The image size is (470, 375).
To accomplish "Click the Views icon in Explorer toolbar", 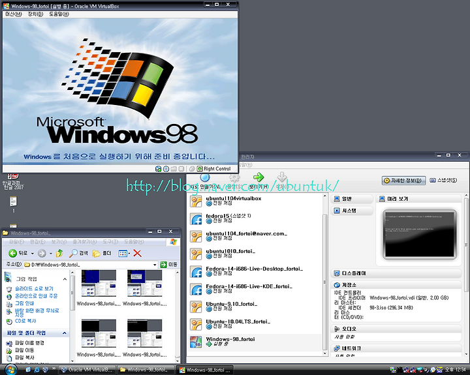I will [123, 254].
